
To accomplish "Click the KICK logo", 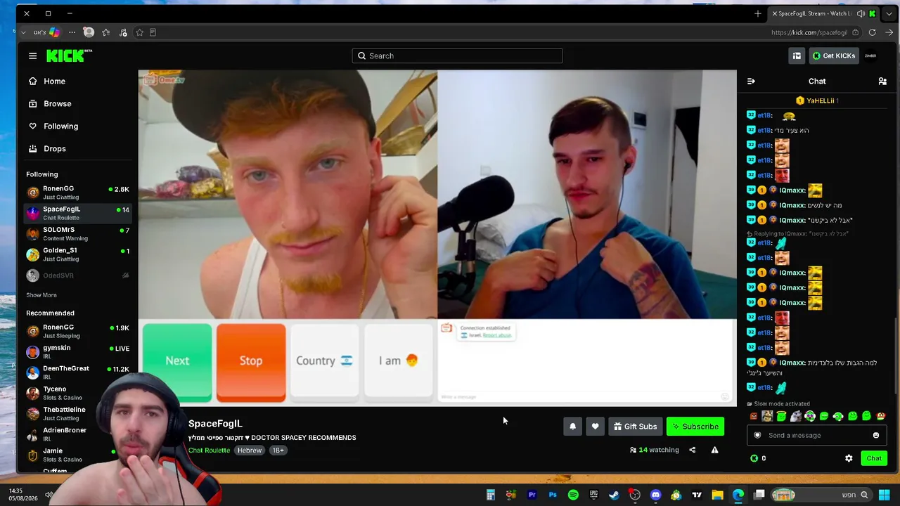I will tap(69, 56).
